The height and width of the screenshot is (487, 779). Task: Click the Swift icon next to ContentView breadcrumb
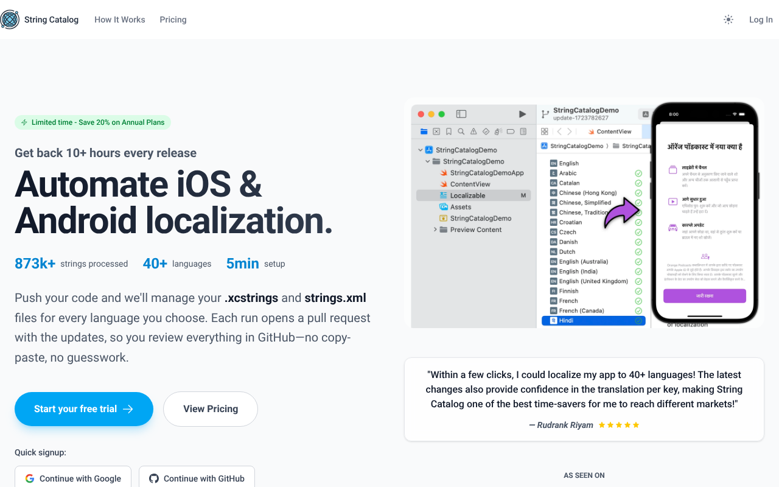[592, 131]
